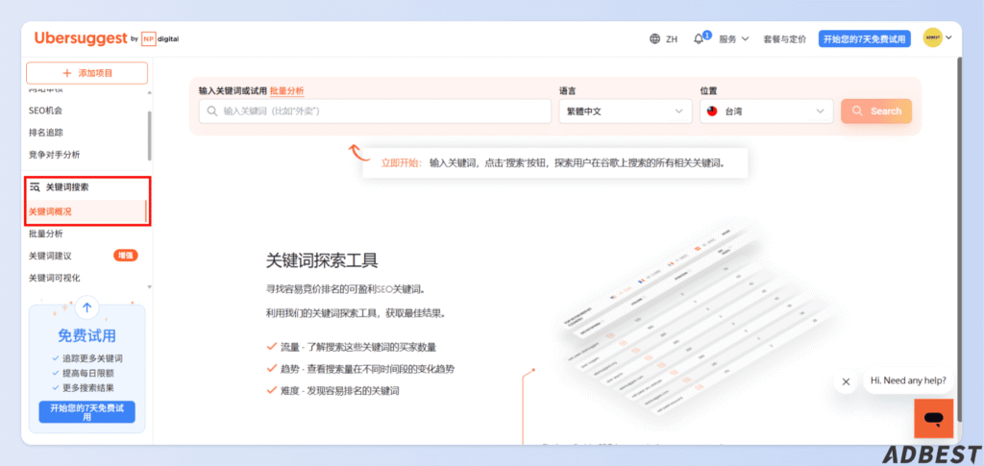Click the sidebar 开始您的7天免费试用 button
The width and height of the screenshot is (984, 466).
point(86,412)
